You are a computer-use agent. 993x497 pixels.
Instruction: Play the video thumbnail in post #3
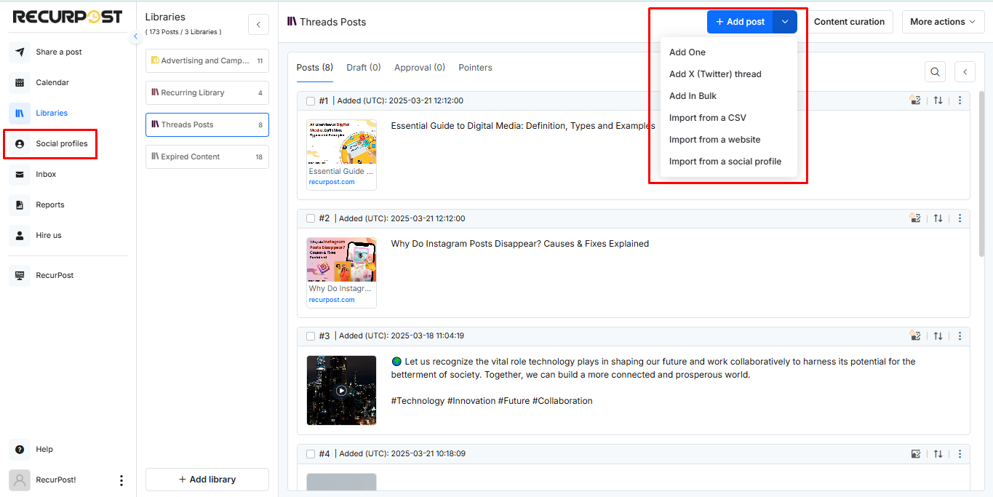[341, 390]
